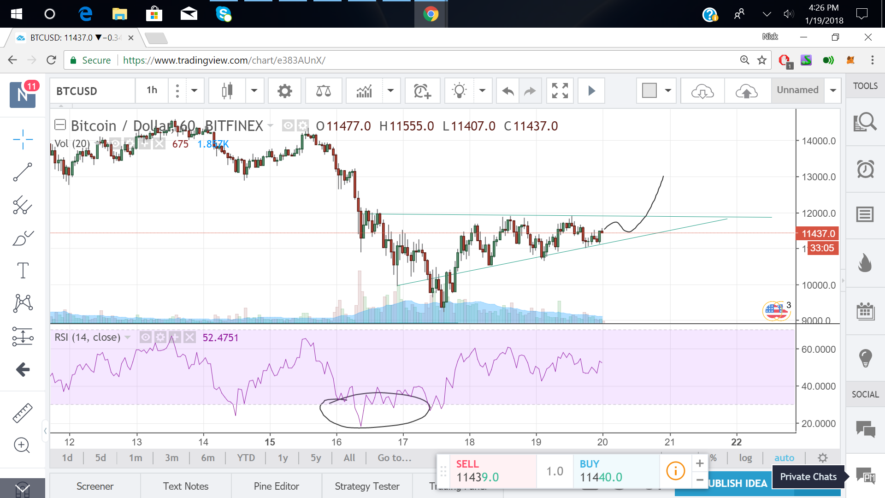Create an alert with the alarm icon

click(x=422, y=91)
